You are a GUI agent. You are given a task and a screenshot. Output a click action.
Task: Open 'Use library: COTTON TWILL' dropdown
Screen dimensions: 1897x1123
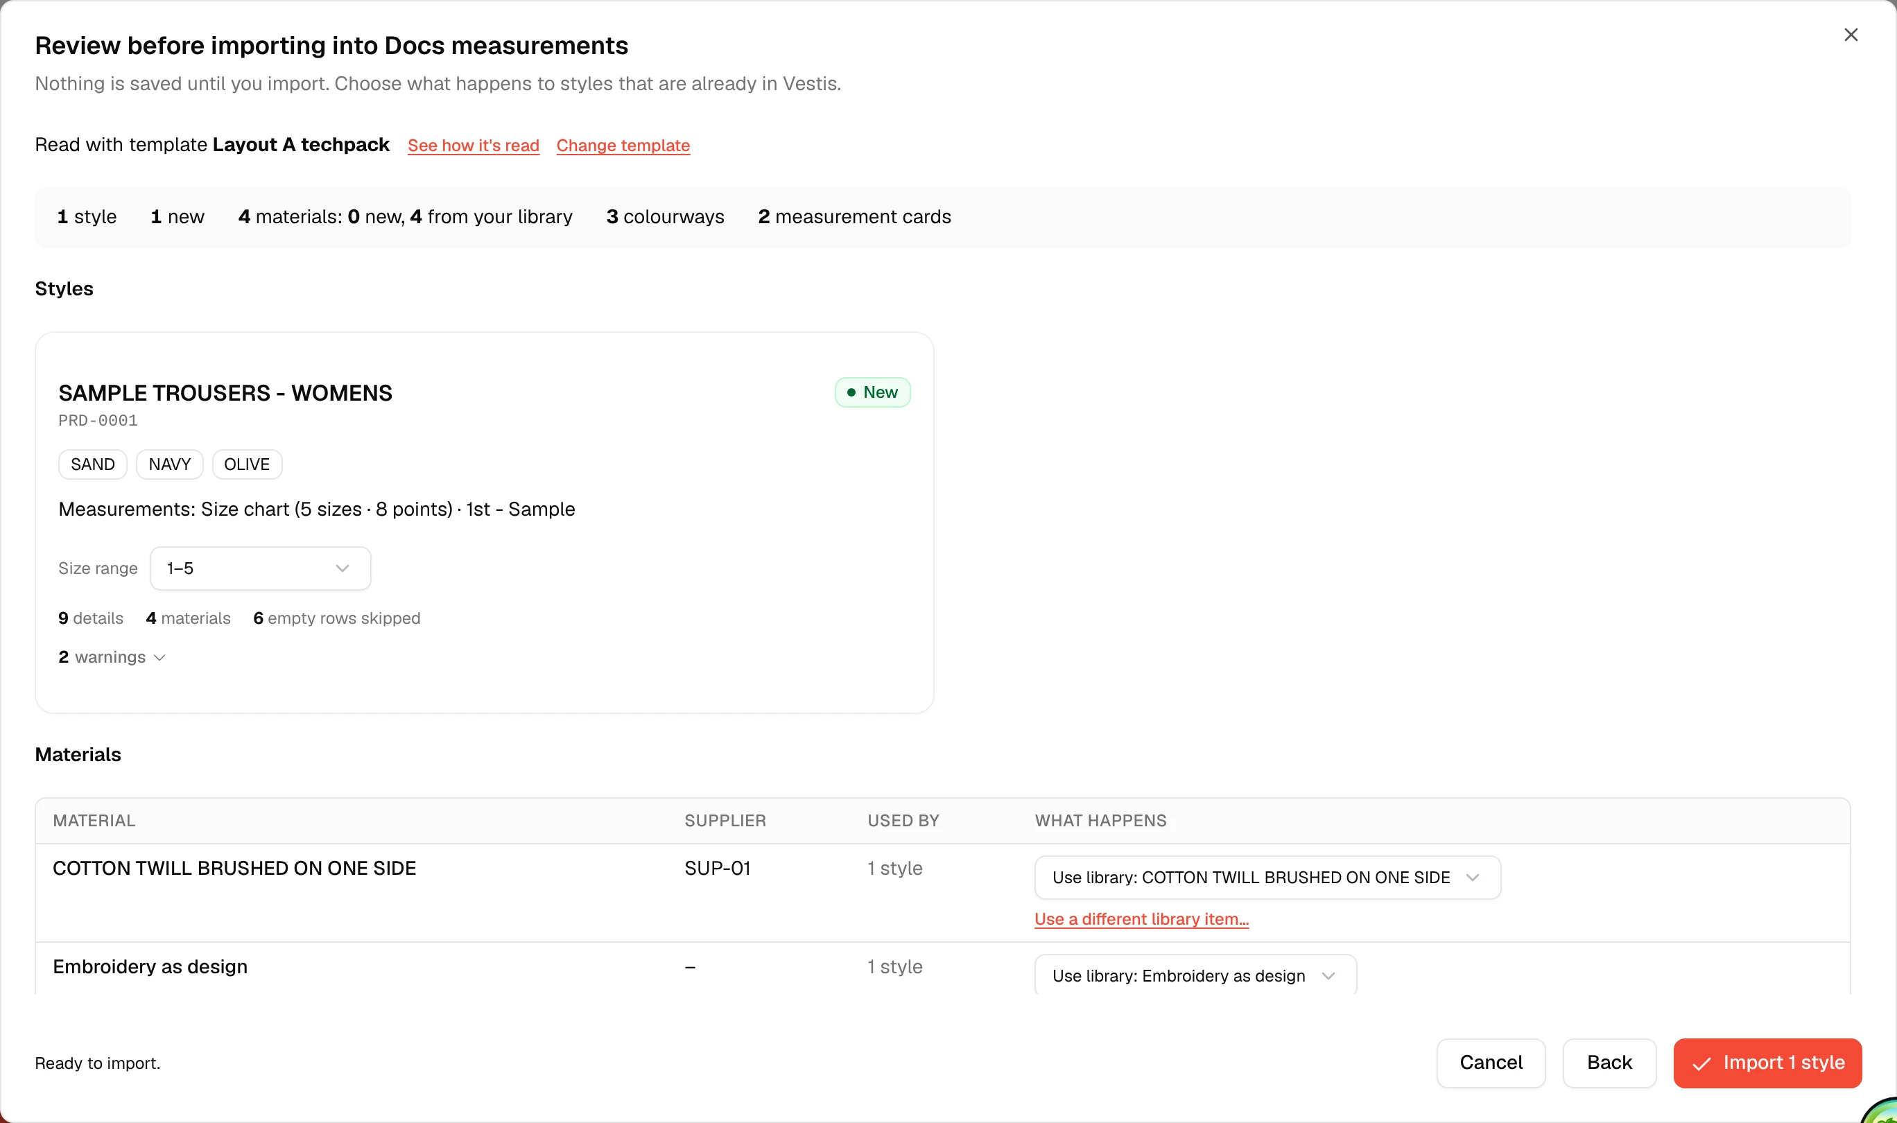click(1267, 877)
